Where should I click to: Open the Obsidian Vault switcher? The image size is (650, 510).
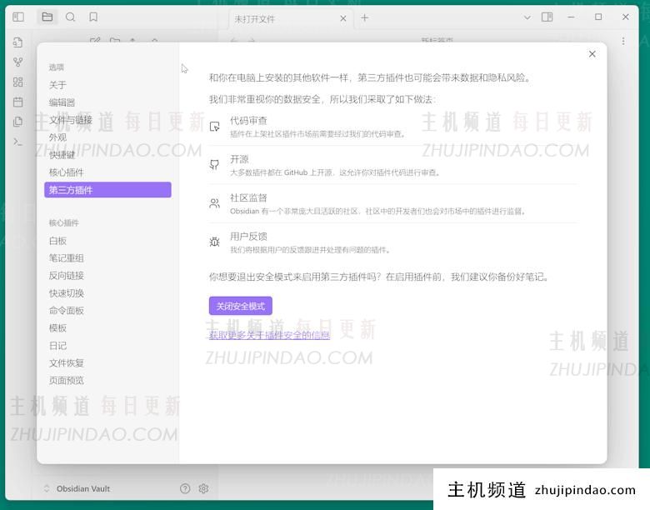77,489
